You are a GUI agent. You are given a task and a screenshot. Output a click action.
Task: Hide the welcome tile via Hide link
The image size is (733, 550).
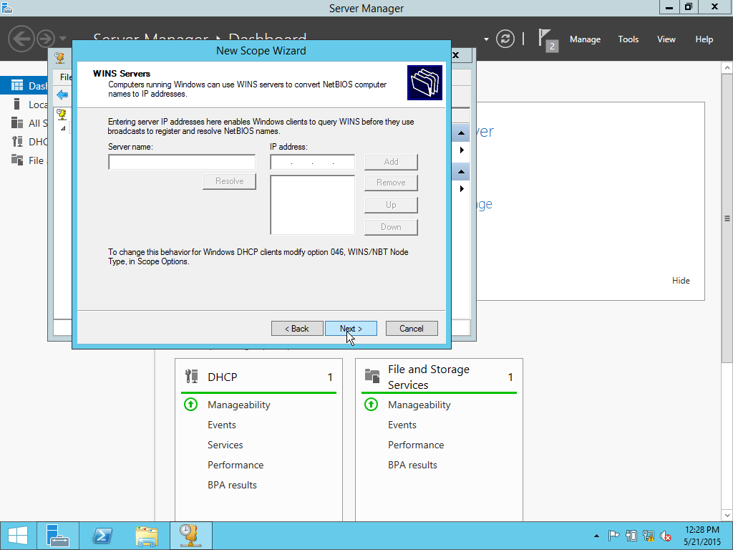(x=681, y=281)
